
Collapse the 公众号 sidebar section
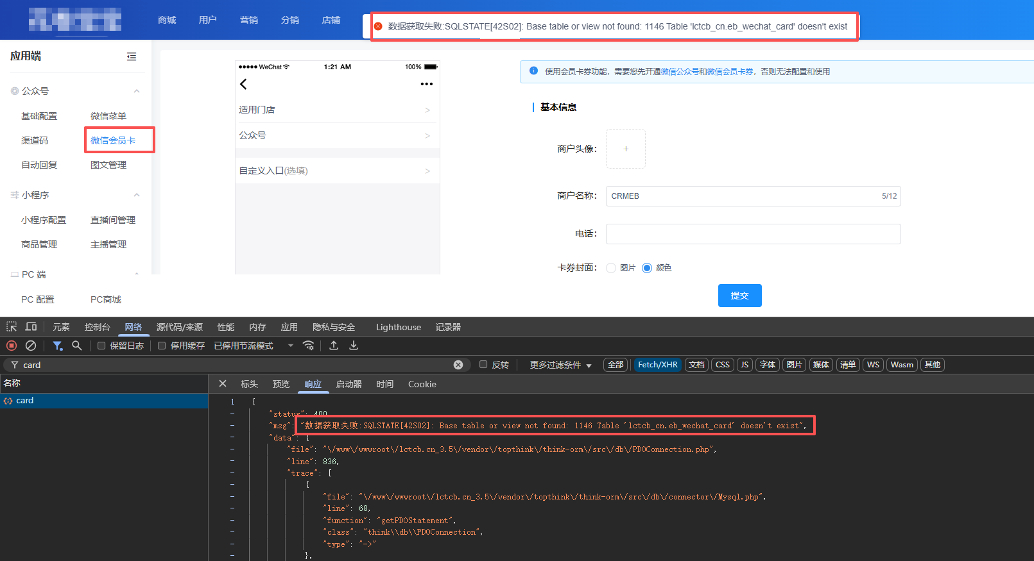pos(136,91)
